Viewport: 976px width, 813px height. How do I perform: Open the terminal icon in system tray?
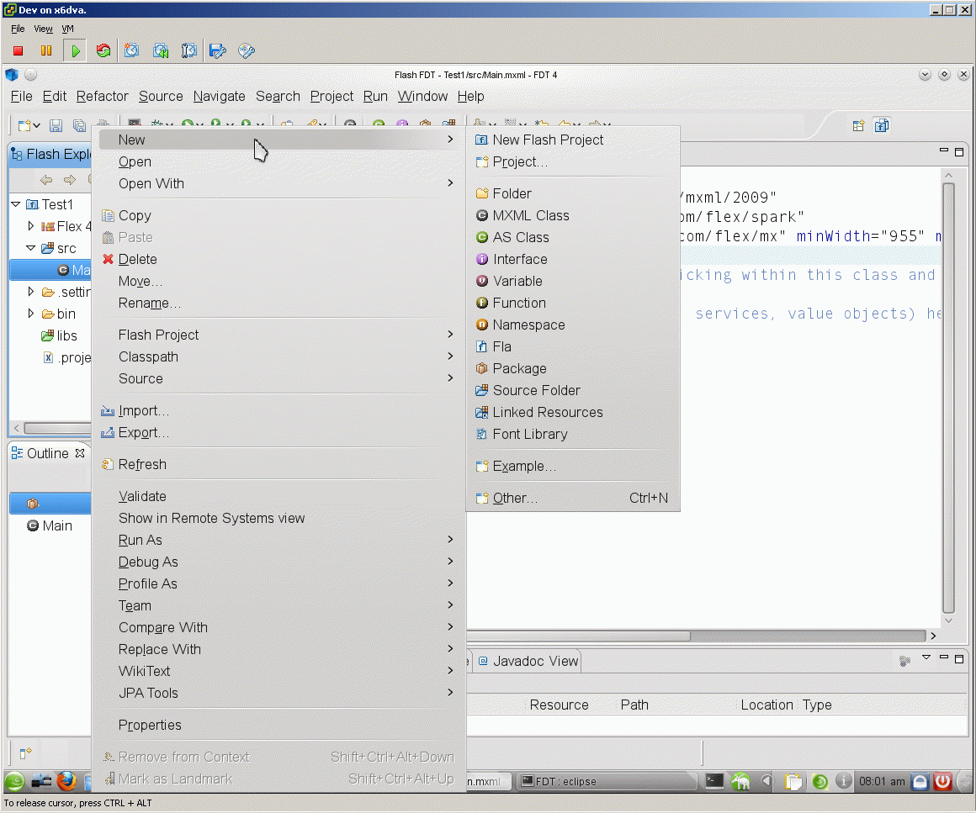(714, 781)
